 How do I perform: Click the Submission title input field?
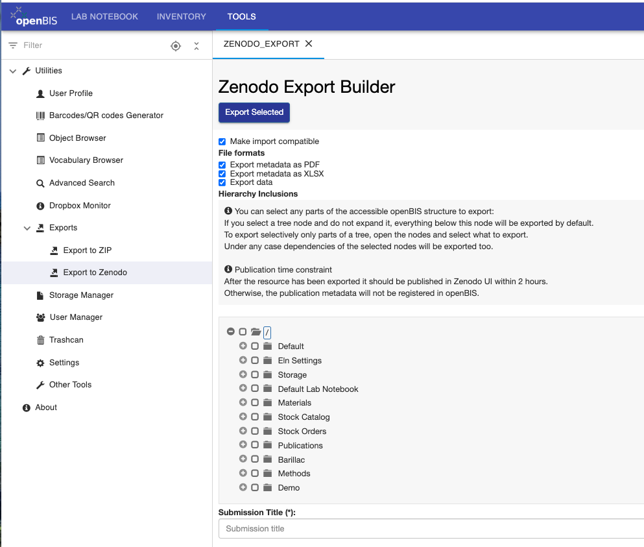coord(431,528)
